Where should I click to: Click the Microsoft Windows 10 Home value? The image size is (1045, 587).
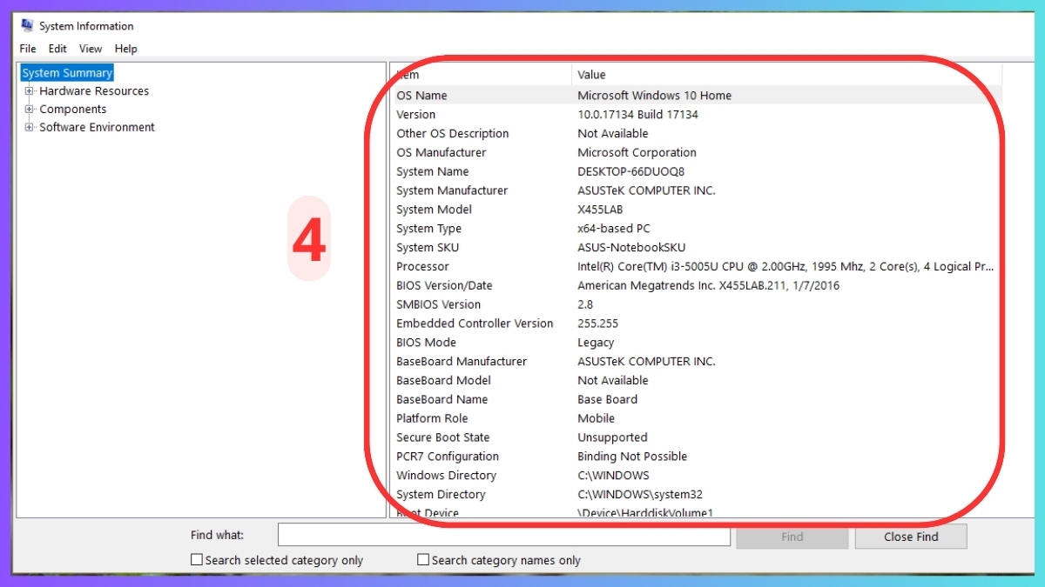pyautogui.click(x=655, y=96)
